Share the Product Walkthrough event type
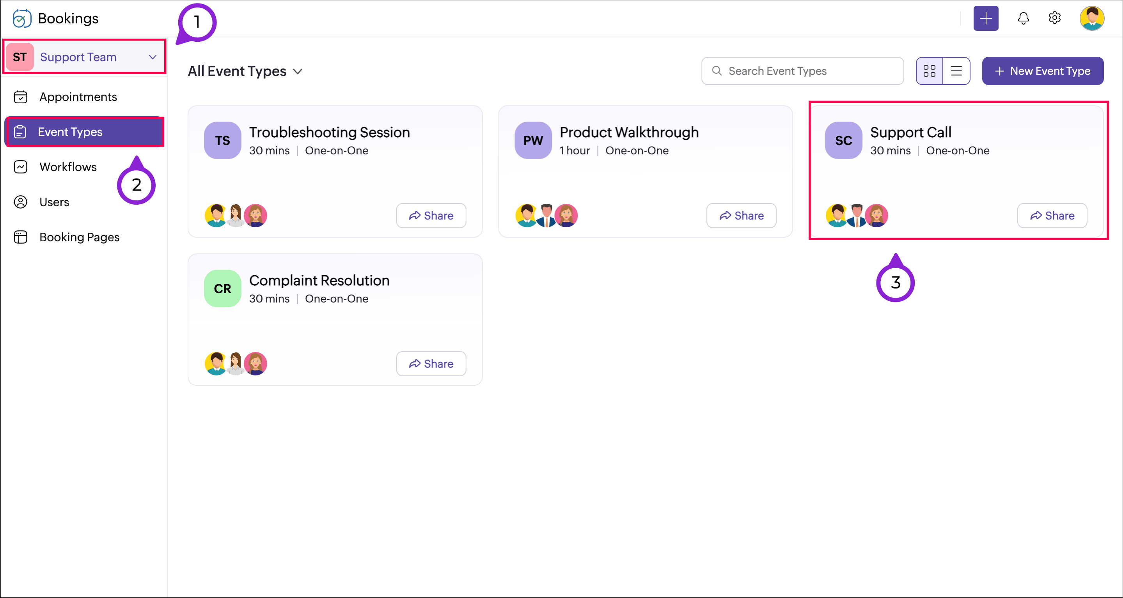Screen dimensions: 1123x598 coord(741,216)
